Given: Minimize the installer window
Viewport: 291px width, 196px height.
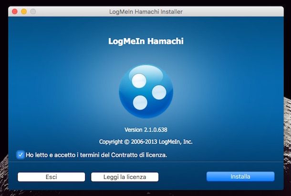Looking at the screenshot, I should (24, 11).
